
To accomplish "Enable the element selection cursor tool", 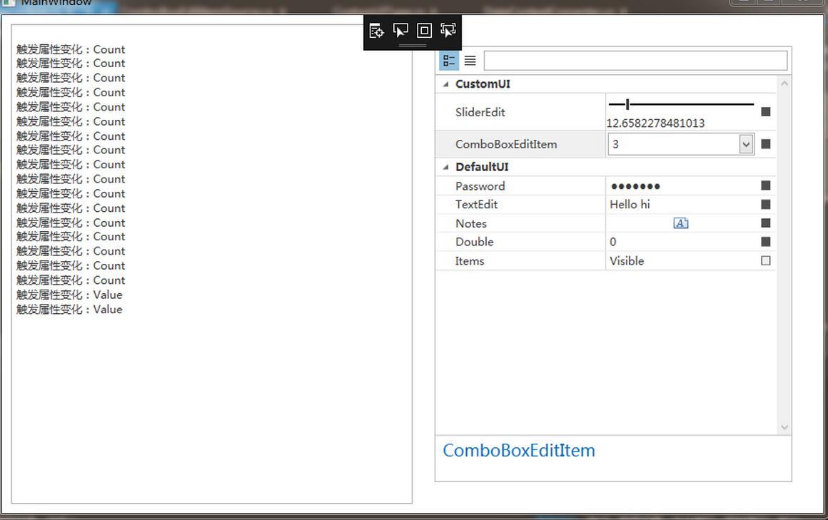I will (x=400, y=31).
